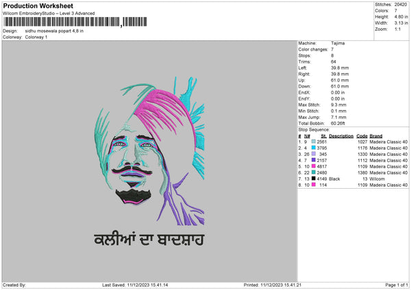Click the Punjabi caption text under portrait
The width and height of the screenshot is (411, 290).
(x=149, y=239)
